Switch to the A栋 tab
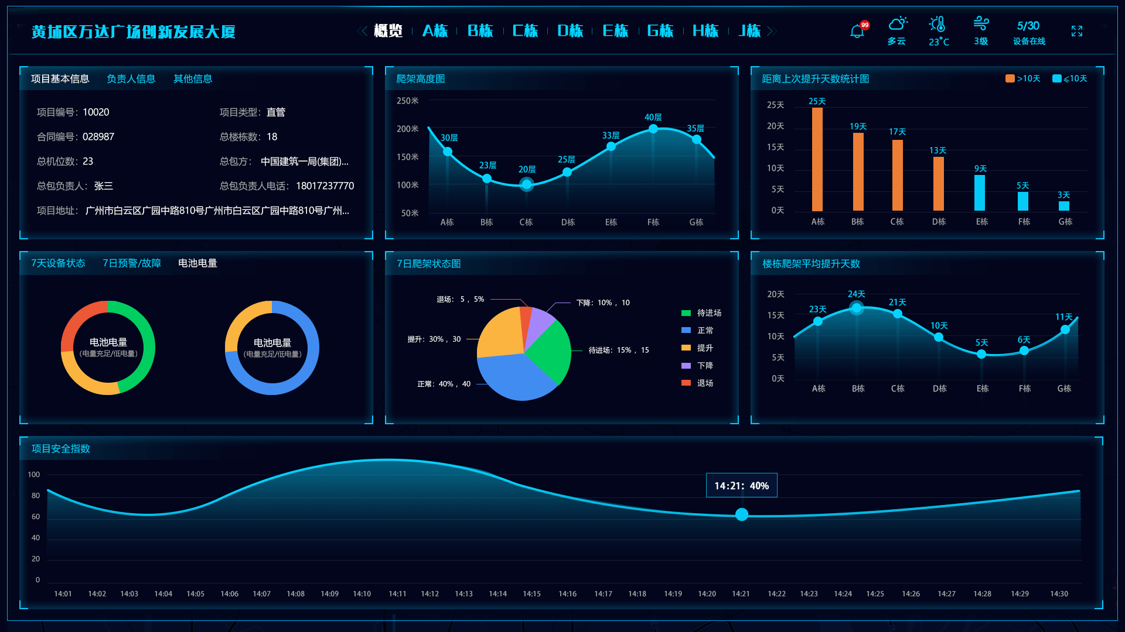The image size is (1125, 632). [435, 31]
